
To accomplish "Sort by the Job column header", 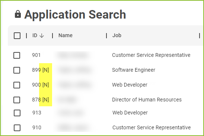I will coord(117,35).
